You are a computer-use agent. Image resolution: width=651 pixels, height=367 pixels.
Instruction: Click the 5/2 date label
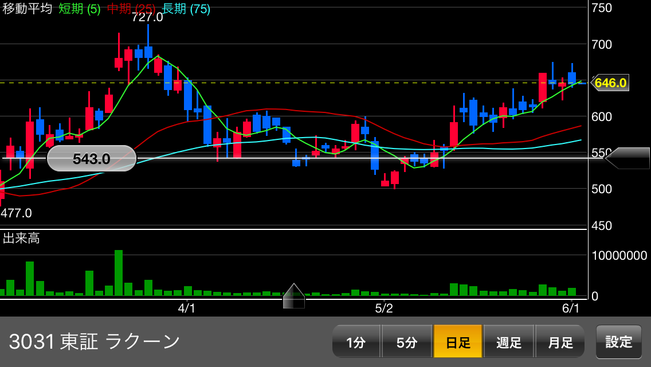pos(384,309)
